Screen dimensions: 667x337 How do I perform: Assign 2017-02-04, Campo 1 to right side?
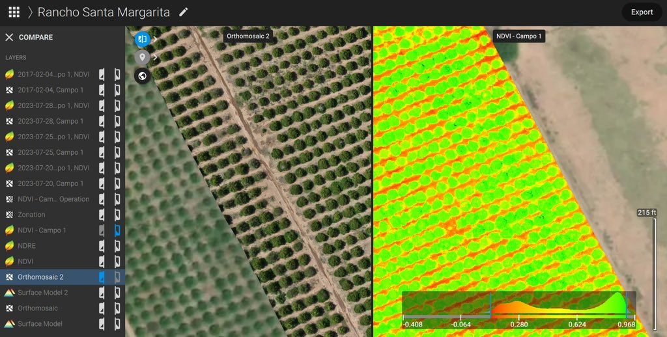coord(117,90)
